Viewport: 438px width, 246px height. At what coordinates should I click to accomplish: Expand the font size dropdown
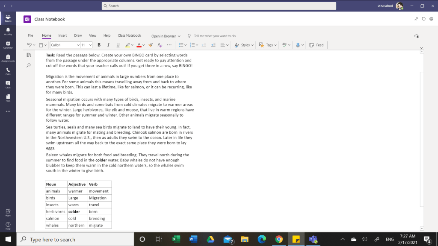pos(90,45)
